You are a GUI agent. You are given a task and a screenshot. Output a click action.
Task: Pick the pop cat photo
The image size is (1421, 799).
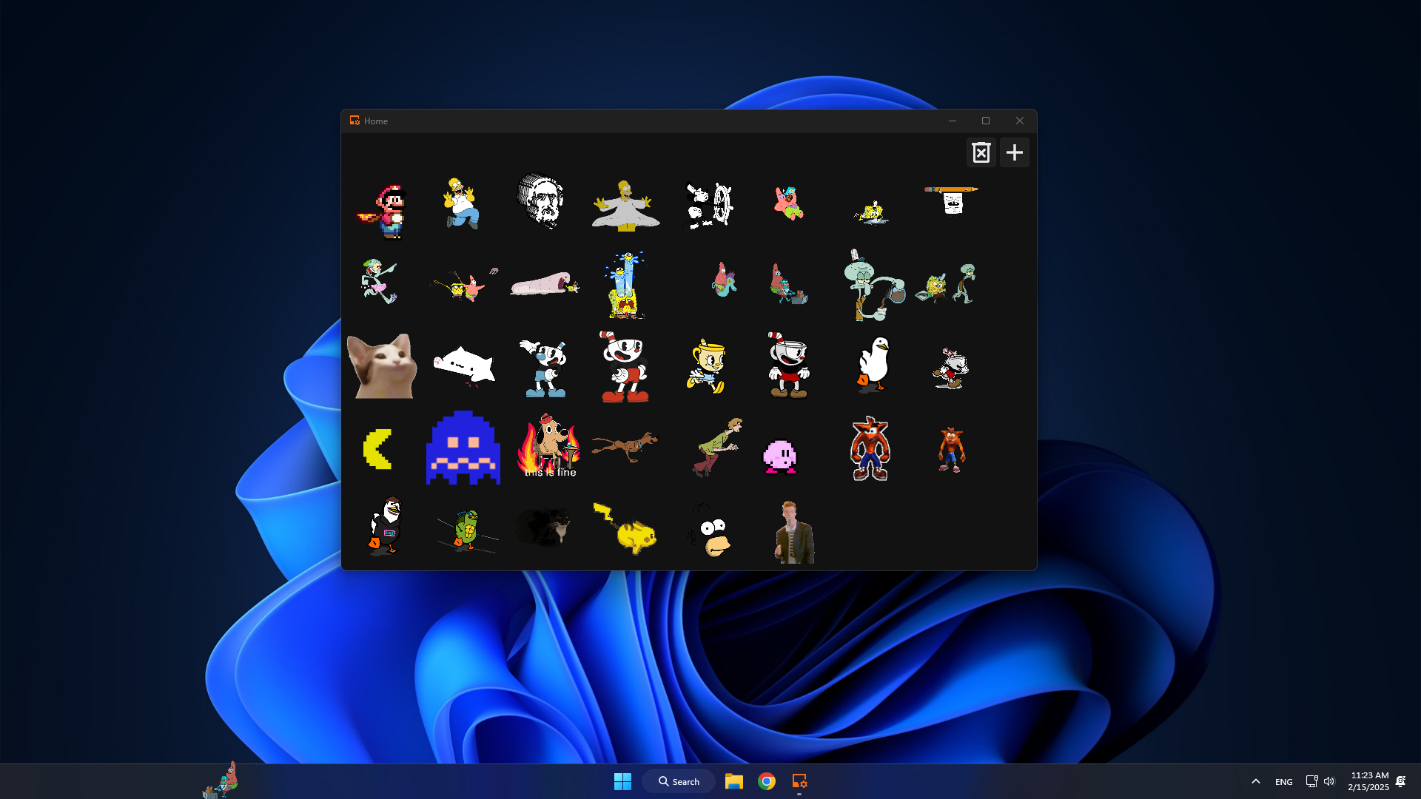click(x=381, y=366)
